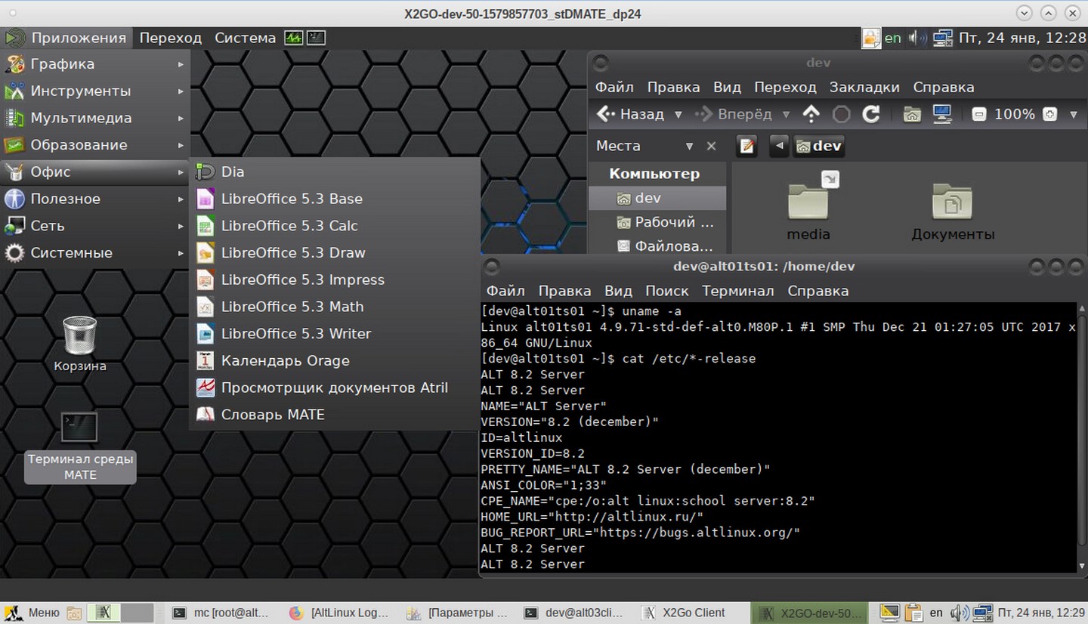Expand the Полезное submenu
Image resolution: width=1088 pixels, height=624 pixels.
pyautogui.click(x=94, y=199)
